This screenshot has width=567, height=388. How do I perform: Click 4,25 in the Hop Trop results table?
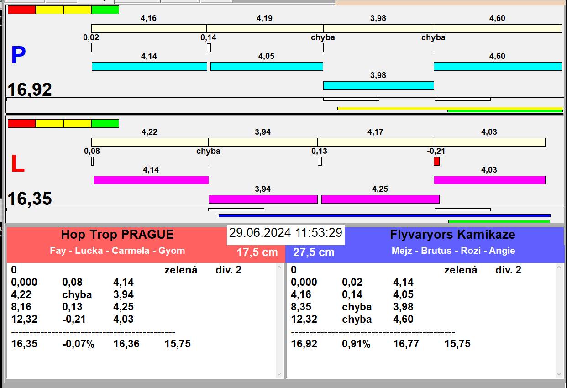[x=124, y=307]
